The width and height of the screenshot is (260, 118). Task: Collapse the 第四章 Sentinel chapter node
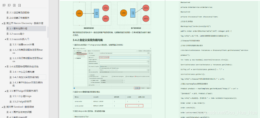[x=2, y=107]
